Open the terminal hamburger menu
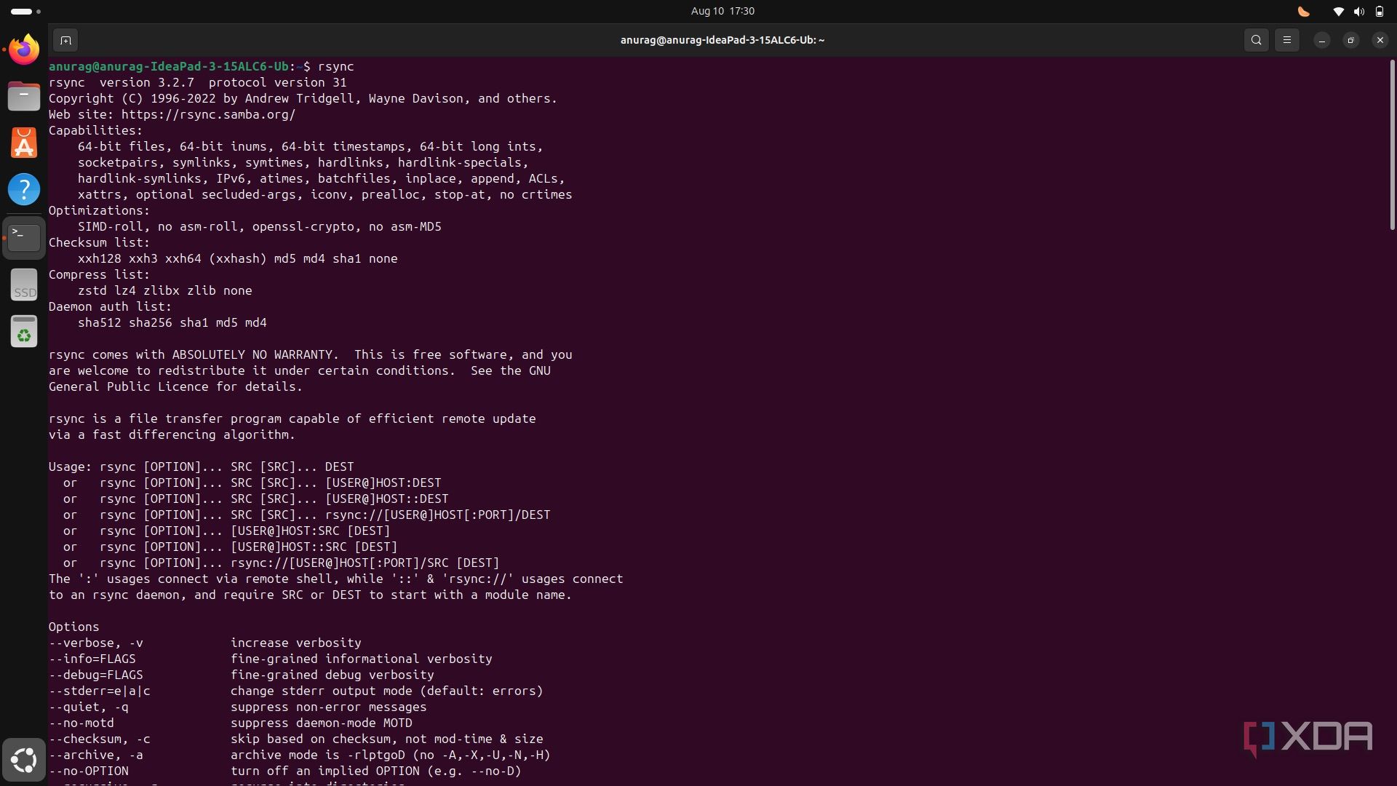 pyautogui.click(x=1286, y=40)
